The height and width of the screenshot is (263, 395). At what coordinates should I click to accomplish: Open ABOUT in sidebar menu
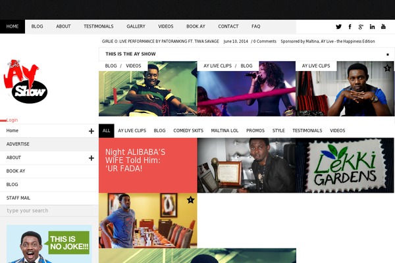14,158
